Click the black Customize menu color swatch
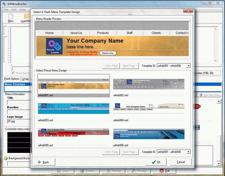The height and width of the screenshot is (176, 225). 19,142
